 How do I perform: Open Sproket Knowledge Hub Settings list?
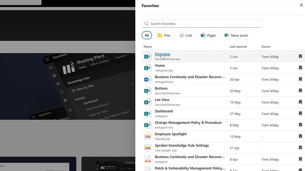click(182, 145)
